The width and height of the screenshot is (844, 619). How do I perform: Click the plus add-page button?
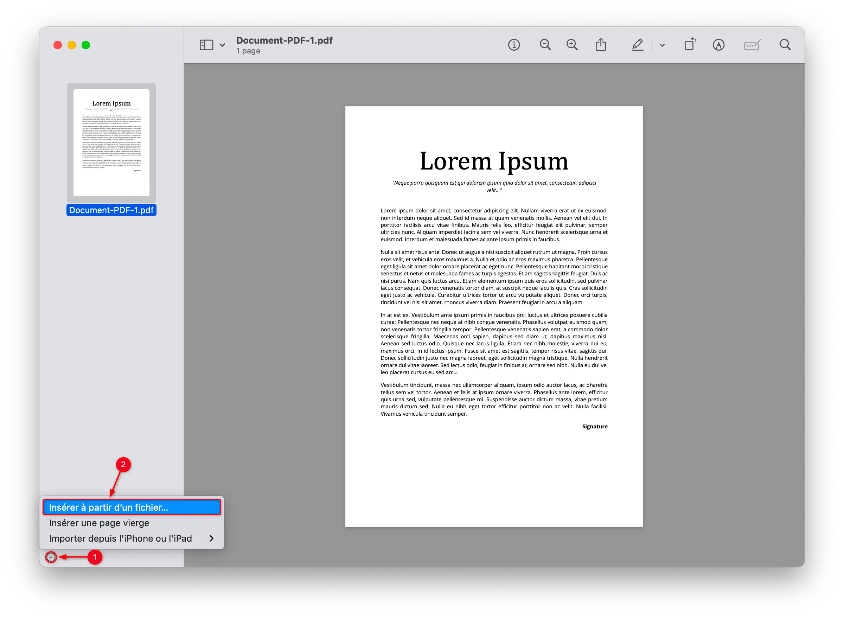point(51,557)
